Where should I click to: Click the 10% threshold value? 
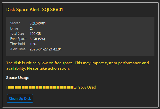coord(33,44)
